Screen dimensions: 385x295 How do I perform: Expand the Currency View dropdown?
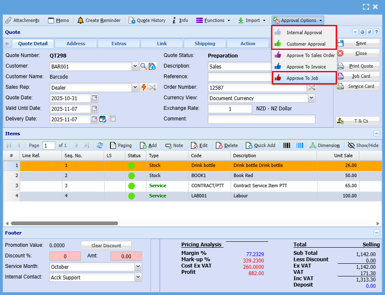pos(311,98)
